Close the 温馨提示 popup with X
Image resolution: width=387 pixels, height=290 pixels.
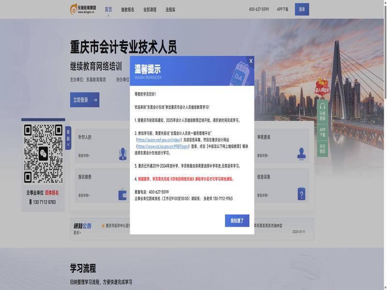point(251,61)
